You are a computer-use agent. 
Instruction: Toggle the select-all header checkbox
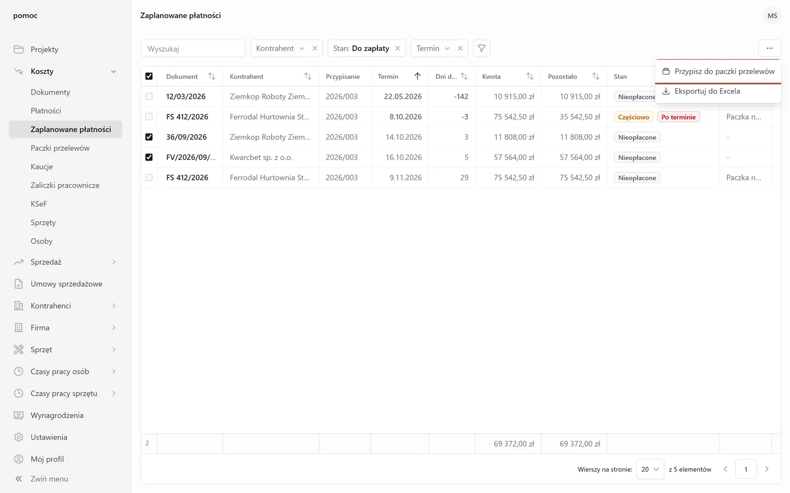(149, 76)
